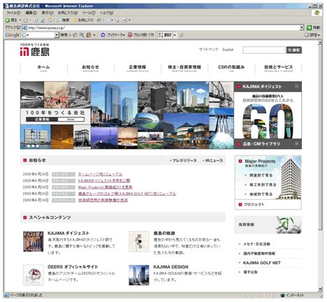
Task: Click the Internet zone icon in status bar
Action: [283, 295]
